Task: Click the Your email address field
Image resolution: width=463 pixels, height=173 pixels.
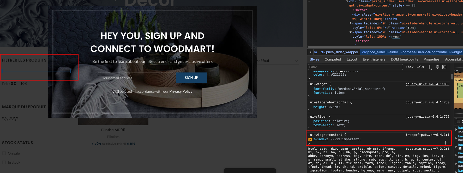Action: point(135,78)
